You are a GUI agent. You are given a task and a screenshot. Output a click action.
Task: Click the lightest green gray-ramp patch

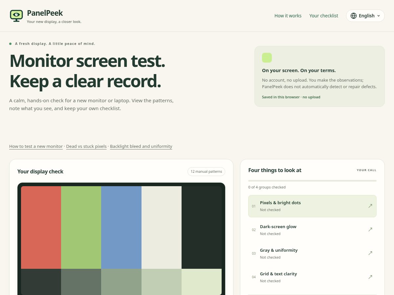click(x=202, y=282)
